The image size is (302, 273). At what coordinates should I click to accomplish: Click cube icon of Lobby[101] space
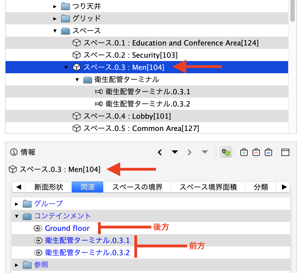76,116
